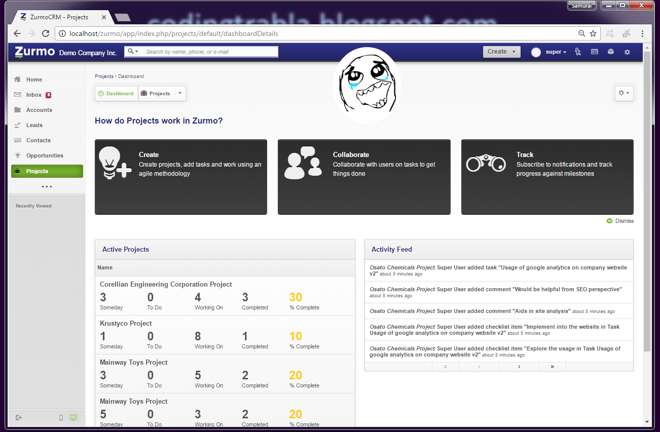
Task: Click the super user avatar
Action: [536, 52]
